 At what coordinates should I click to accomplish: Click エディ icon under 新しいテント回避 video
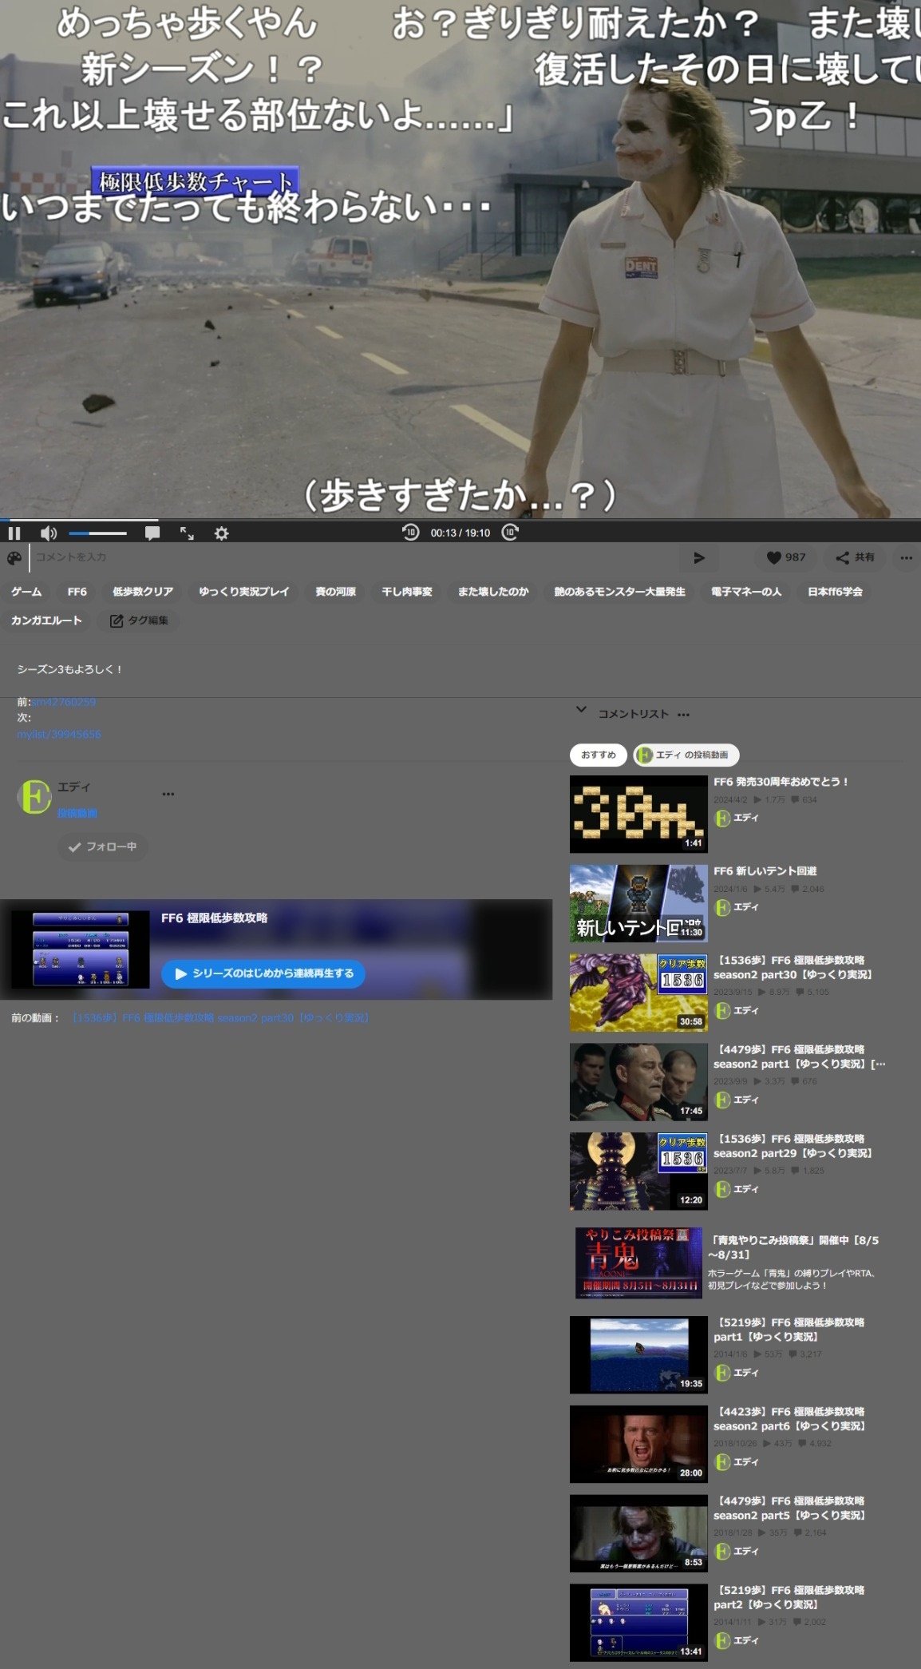coord(722,908)
